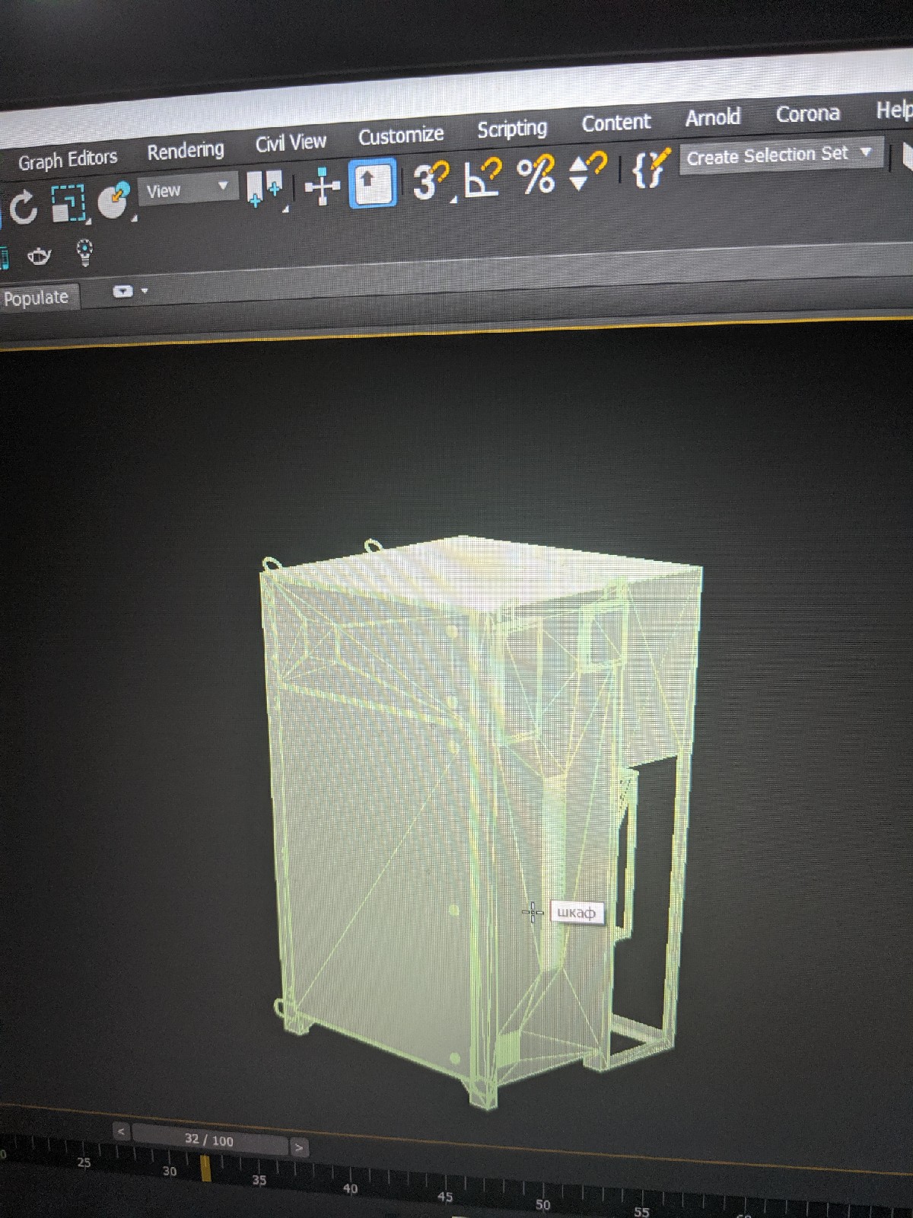Expand the Create Selection Set dropdown
The width and height of the screenshot is (913, 1218).
781,155
